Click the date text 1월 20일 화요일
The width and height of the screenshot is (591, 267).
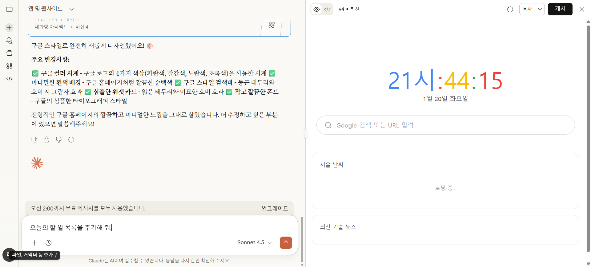[445, 99]
